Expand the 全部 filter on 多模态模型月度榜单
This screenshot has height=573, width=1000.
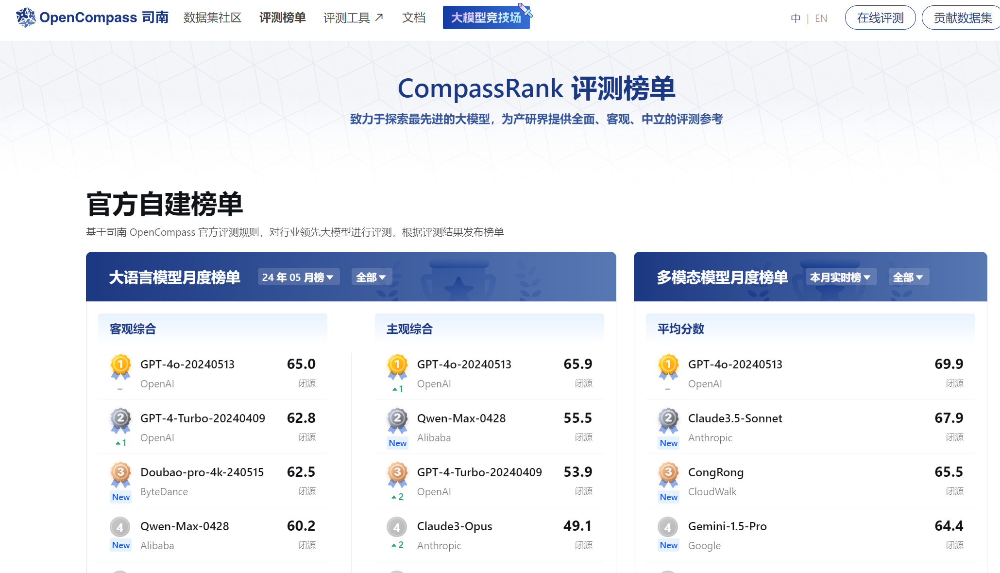click(x=909, y=277)
